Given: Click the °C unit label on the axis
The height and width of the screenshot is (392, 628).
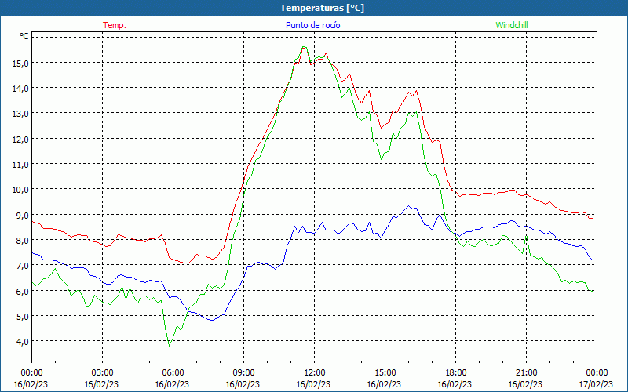Looking at the screenshot, I should pyautogui.click(x=24, y=36).
